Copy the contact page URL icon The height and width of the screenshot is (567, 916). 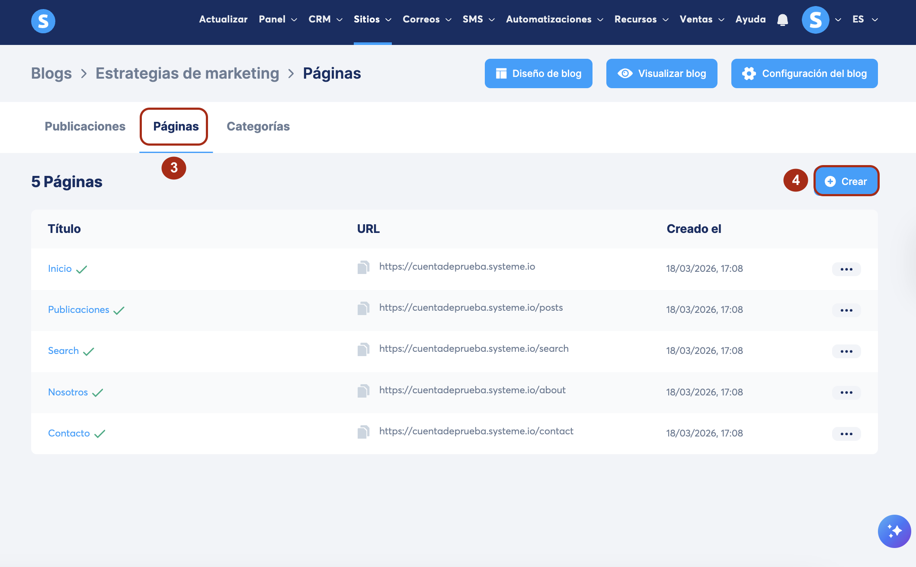click(363, 432)
